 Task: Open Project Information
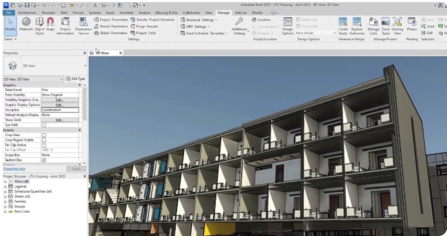click(65, 26)
